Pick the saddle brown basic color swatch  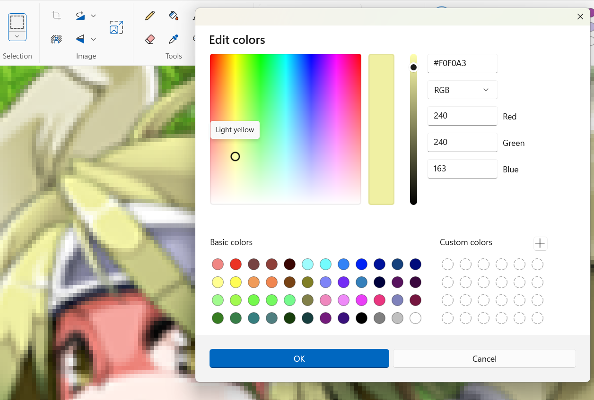click(x=289, y=282)
